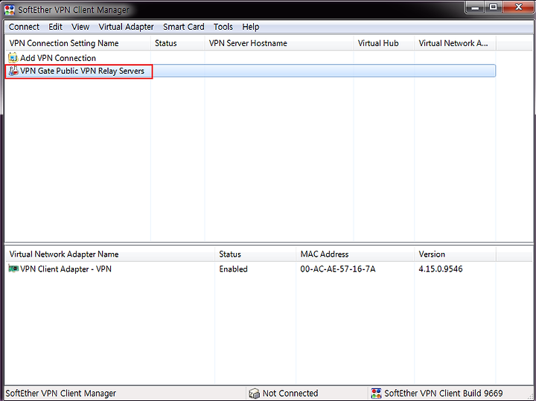The width and height of the screenshot is (536, 401).
Task: Open the Help menu
Action: pyautogui.click(x=251, y=27)
